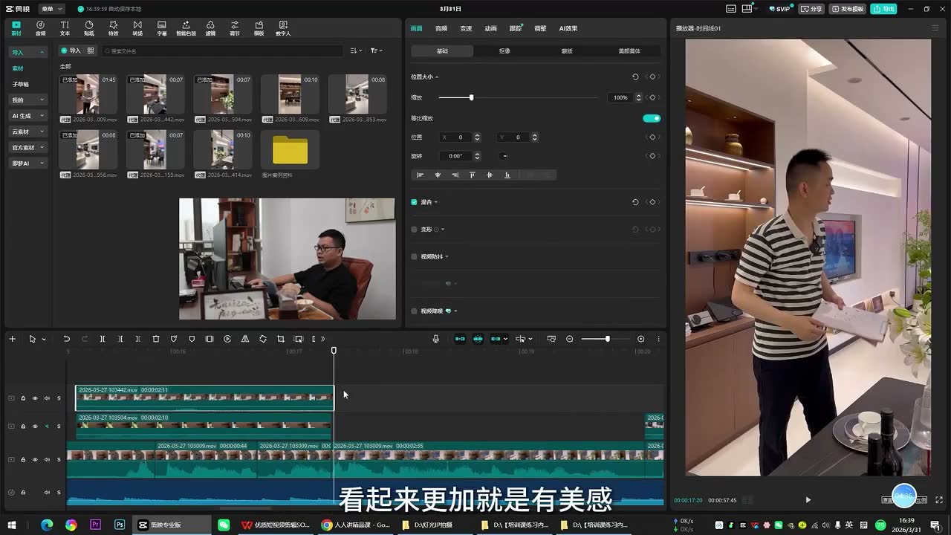The width and height of the screenshot is (951, 535).
Task: Switch to the 音频 properties tab
Action: click(441, 28)
